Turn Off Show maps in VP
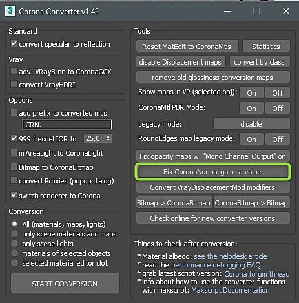299x303 pixels. tap(278, 93)
